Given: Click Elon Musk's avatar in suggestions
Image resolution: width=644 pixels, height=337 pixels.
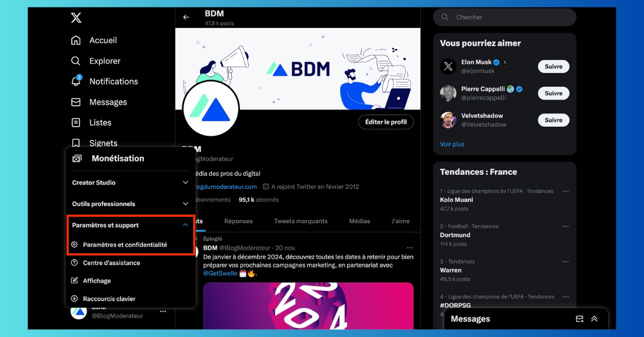Looking at the screenshot, I should (448, 67).
